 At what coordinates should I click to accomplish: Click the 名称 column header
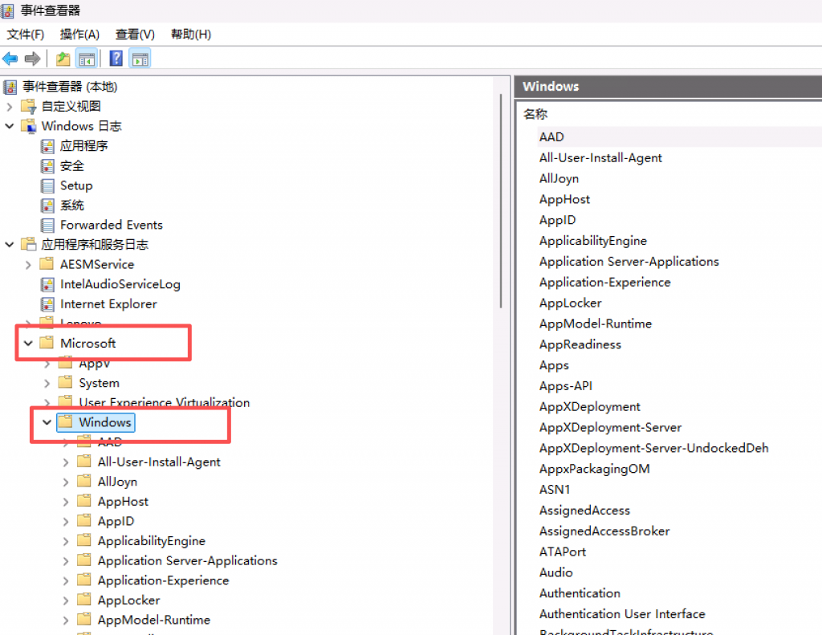535,114
